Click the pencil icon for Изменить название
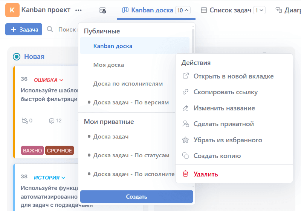This screenshot has width=301, height=211. (x=185, y=108)
